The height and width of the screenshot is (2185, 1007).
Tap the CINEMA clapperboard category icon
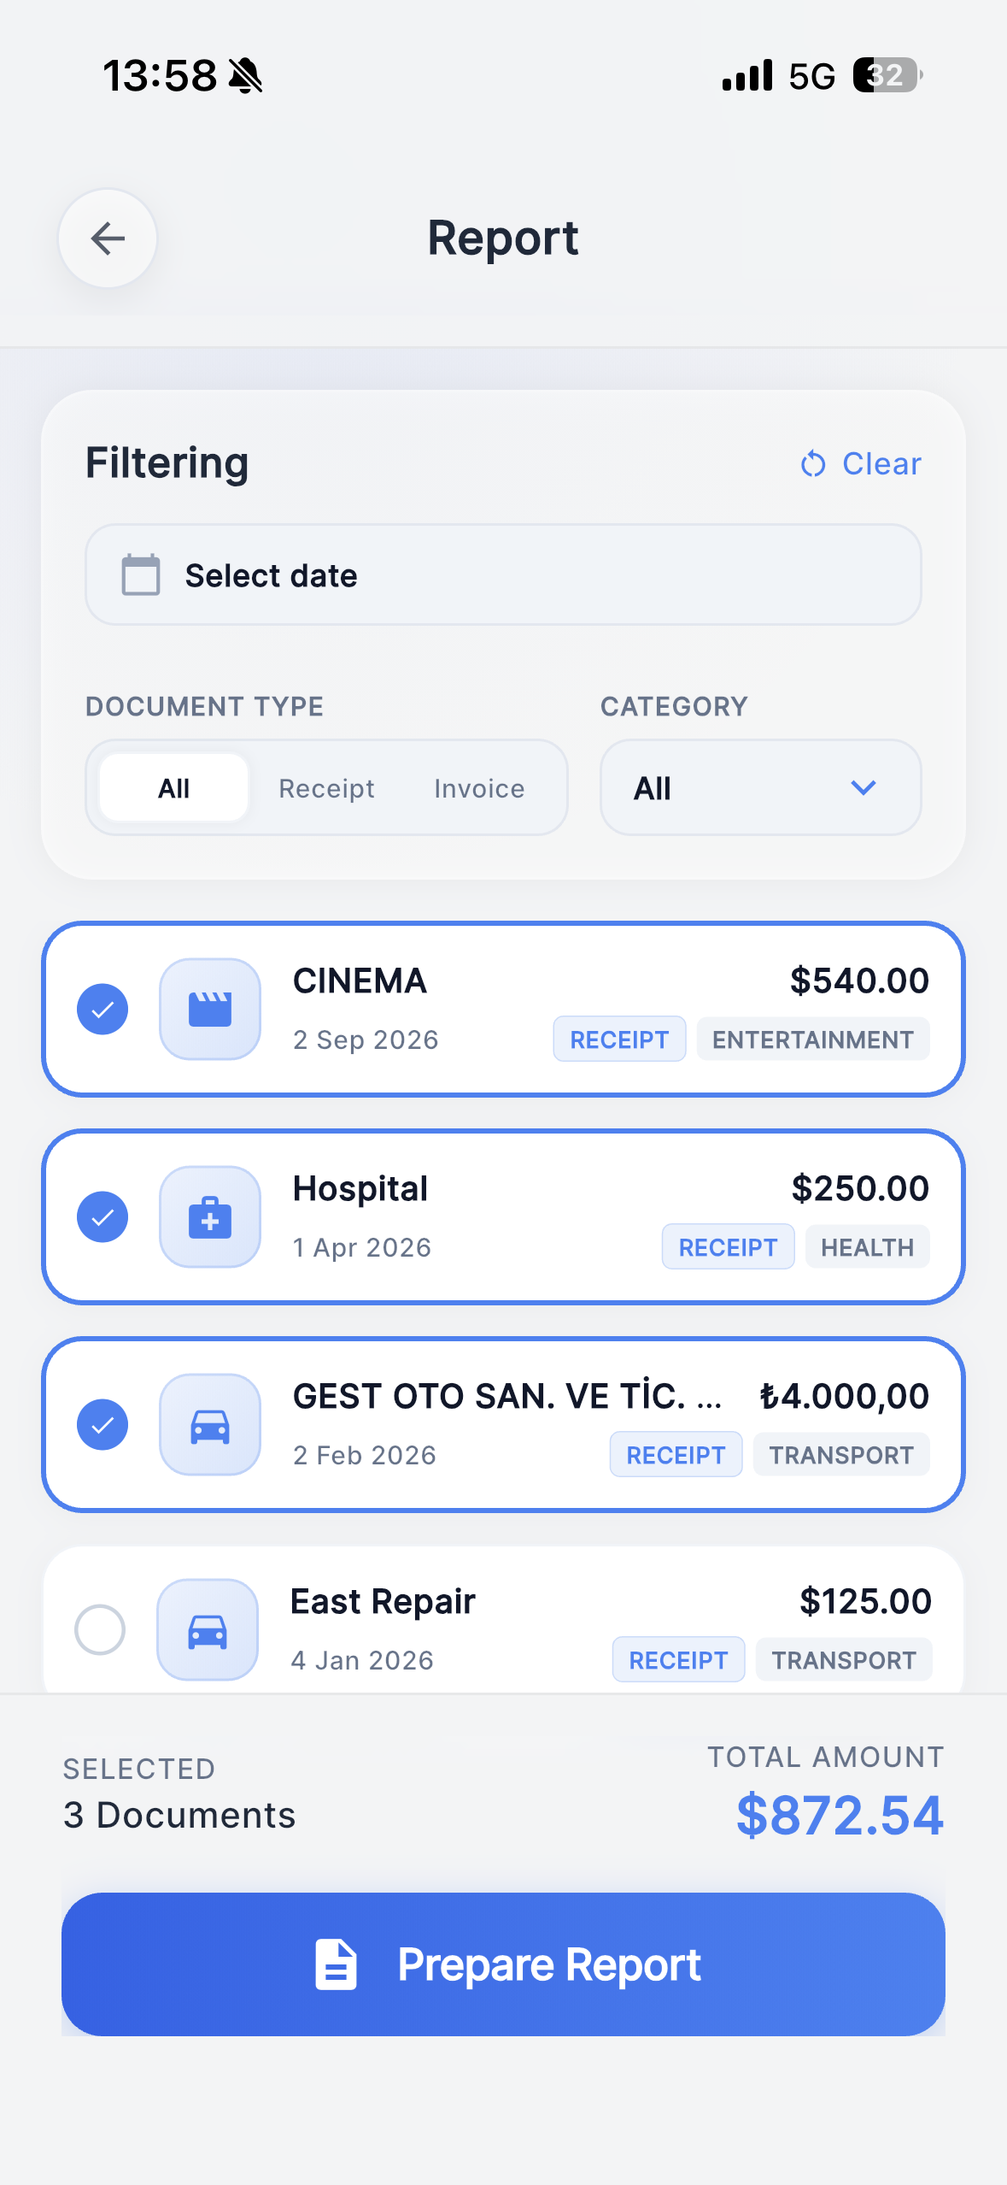coord(210,1009)
